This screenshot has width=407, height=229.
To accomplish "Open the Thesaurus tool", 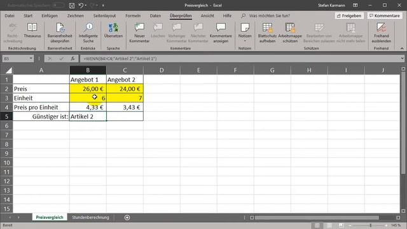I will pos(32,31).
